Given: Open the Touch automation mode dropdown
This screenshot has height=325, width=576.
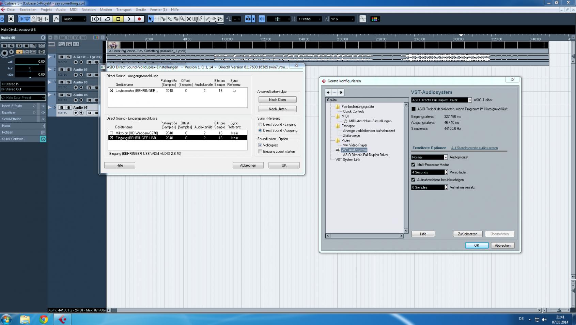Looking at the screenshot, I should pos(74,19).
